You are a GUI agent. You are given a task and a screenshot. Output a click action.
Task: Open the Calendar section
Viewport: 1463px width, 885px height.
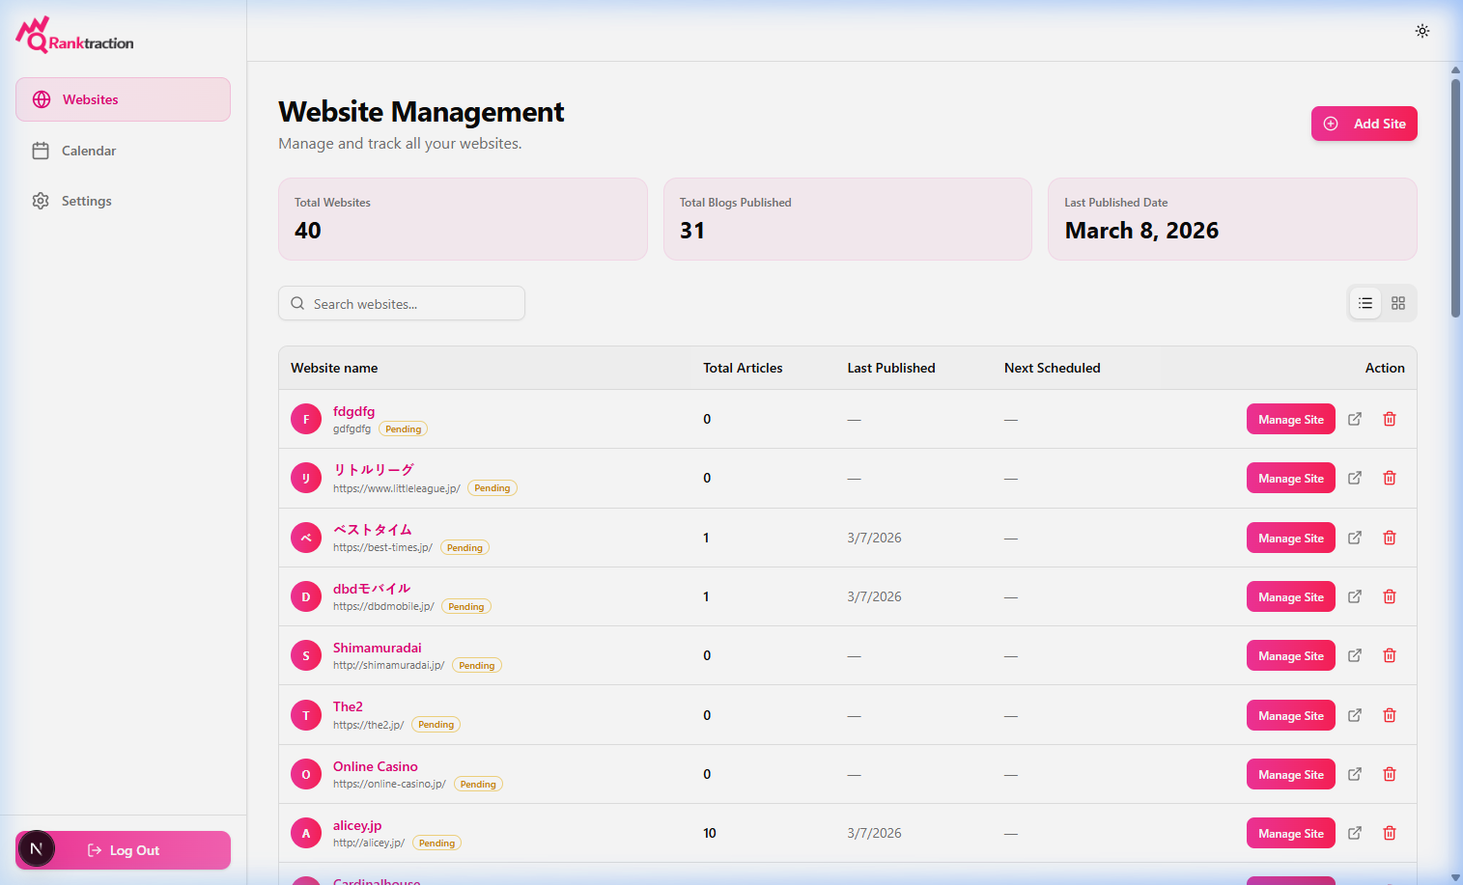(x=88, y=150)
